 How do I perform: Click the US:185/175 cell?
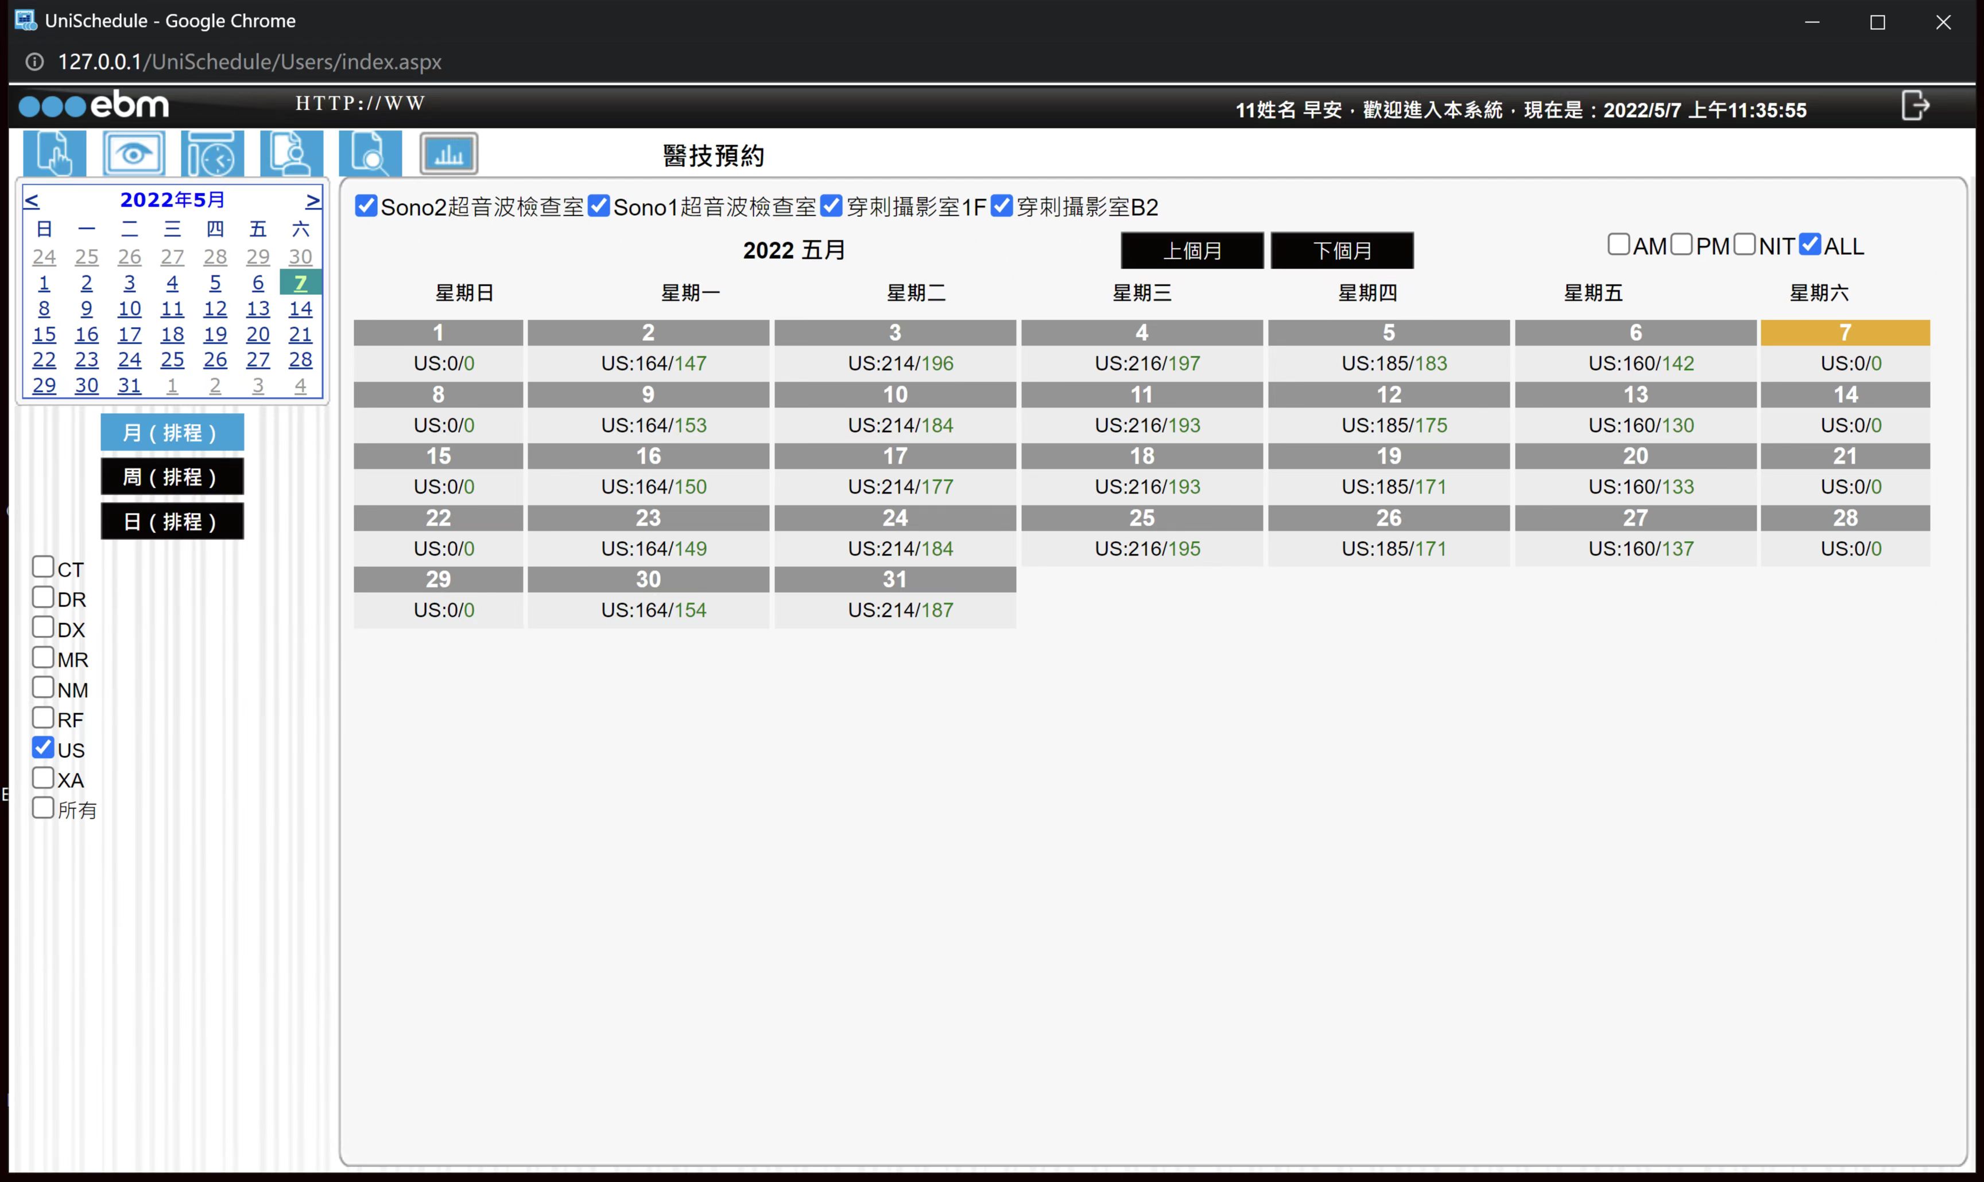1394,425
